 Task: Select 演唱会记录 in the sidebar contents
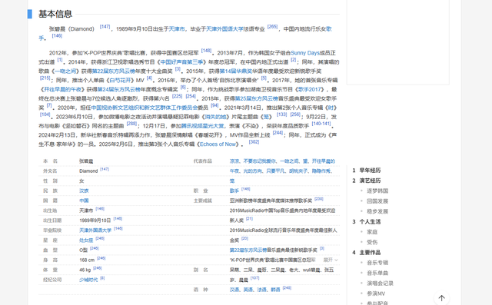tap(380, 283)
